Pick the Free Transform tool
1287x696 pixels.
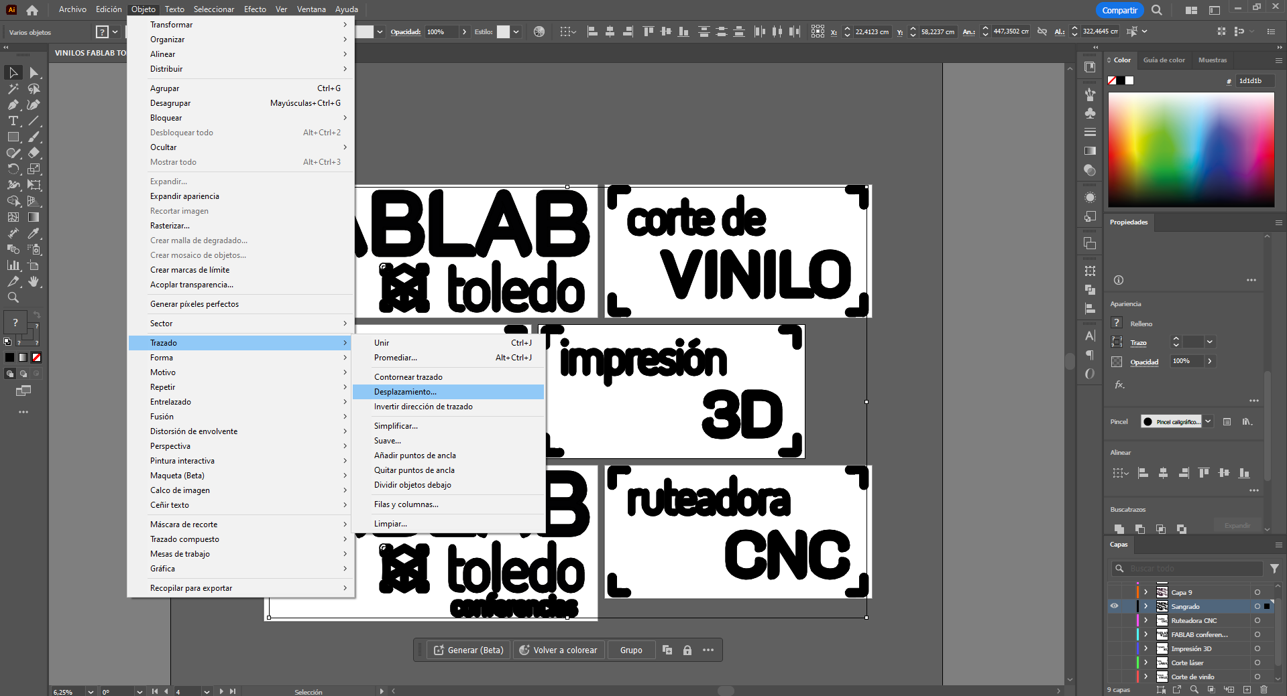34,185
